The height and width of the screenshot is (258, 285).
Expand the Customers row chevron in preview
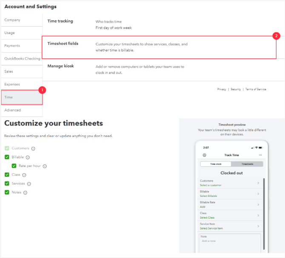click(x=258, y=183)
